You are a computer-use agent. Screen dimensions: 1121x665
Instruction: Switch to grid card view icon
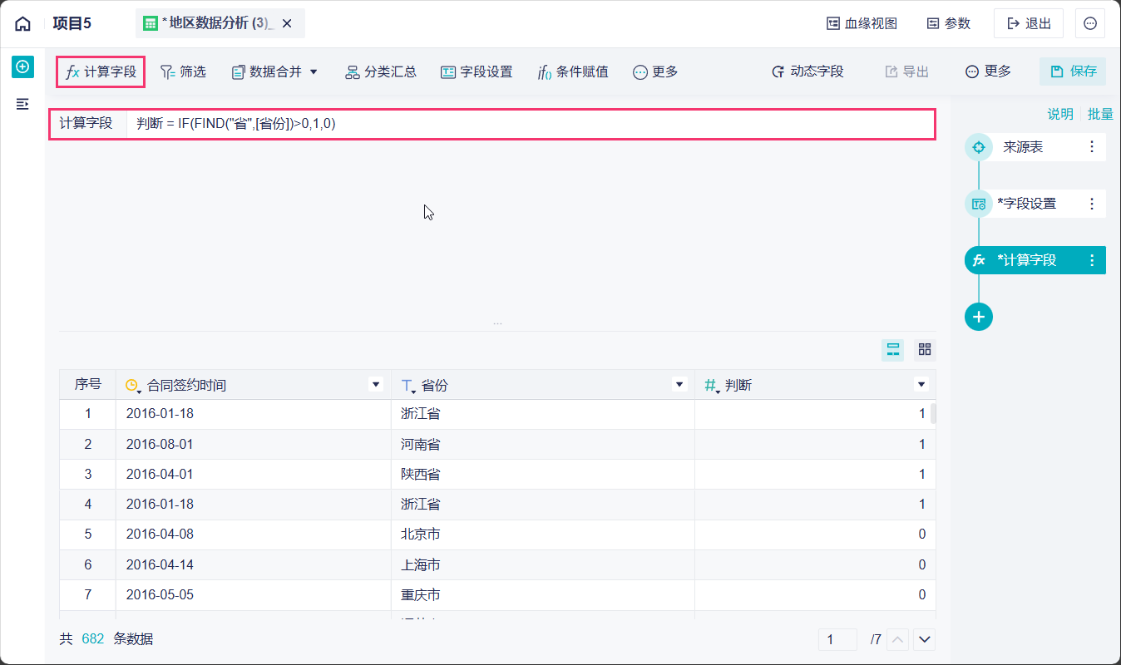coord(925,349)
